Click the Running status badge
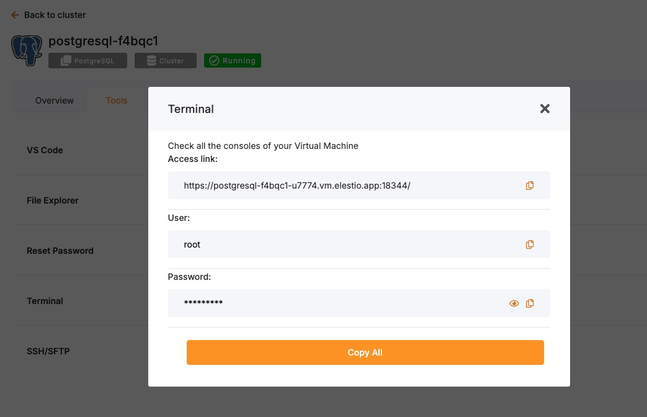 point(233,61)
